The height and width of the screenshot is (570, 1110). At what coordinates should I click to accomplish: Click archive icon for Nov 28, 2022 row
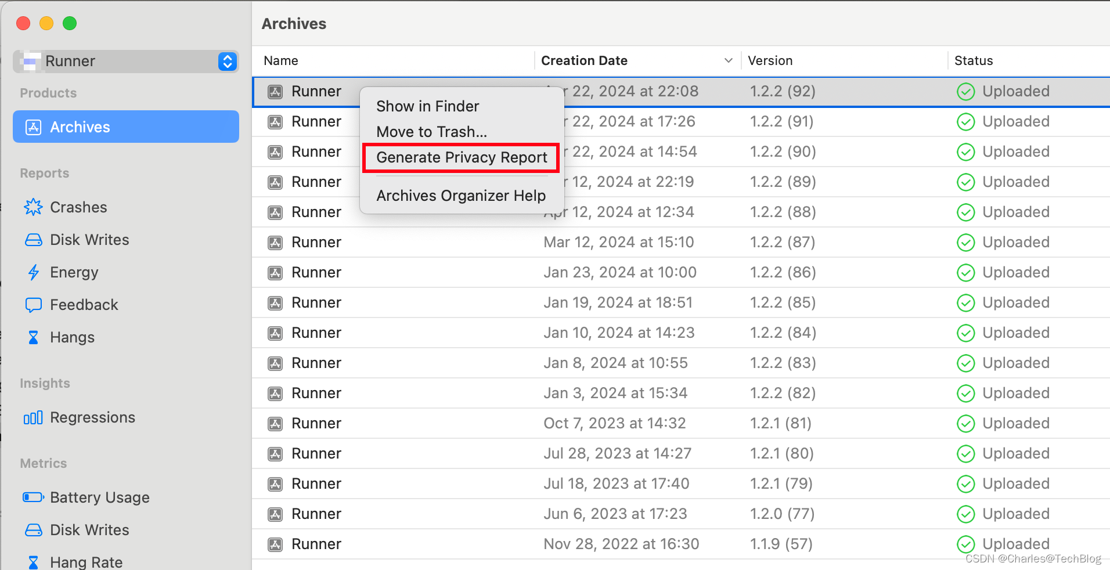click(275, 544)
